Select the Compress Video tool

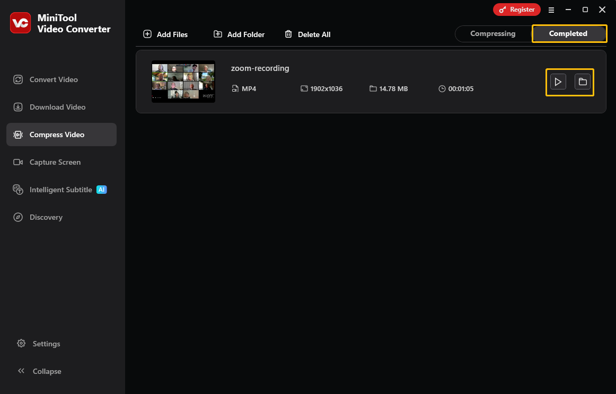56,134
